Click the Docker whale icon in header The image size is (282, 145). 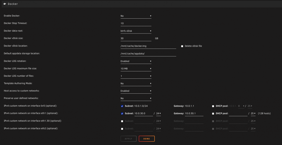5,4
